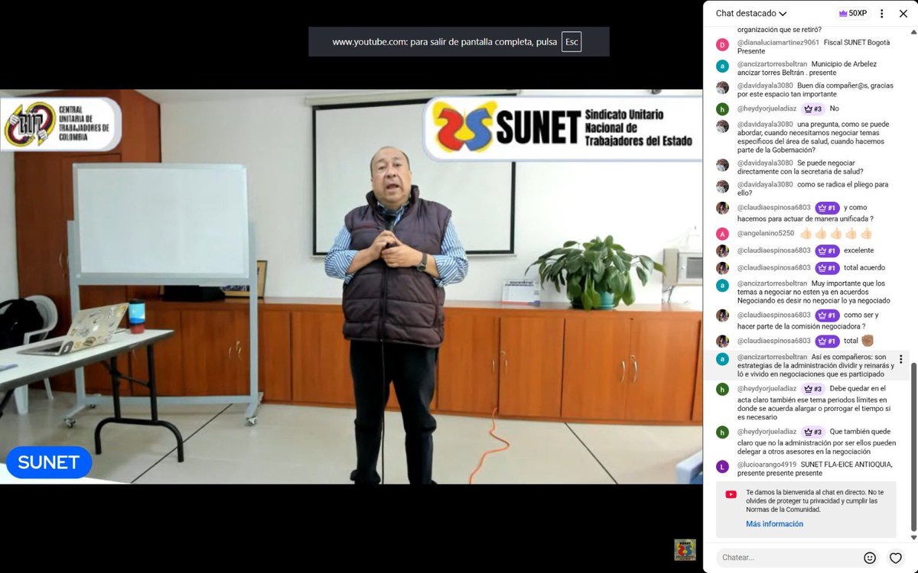Click the #1 badge next to excelente
This screenshot has height=573, width=918.
827,251
